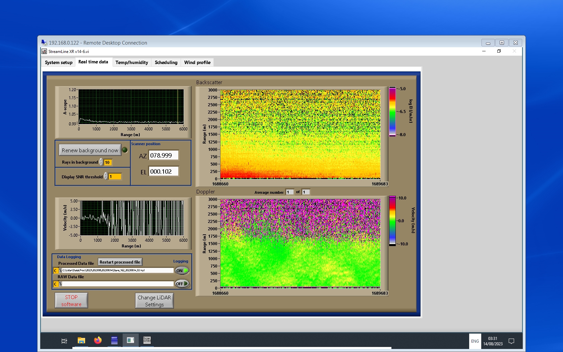Toggle RAW data logging OFF switch
563x352 pixels.
click(182, 284)
